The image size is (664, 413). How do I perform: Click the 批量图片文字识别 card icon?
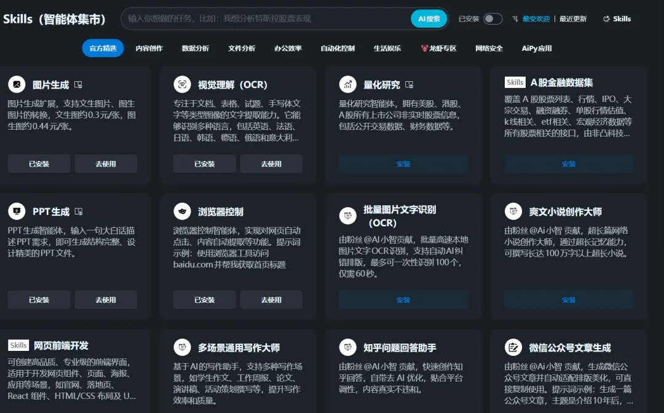[347, 216]
